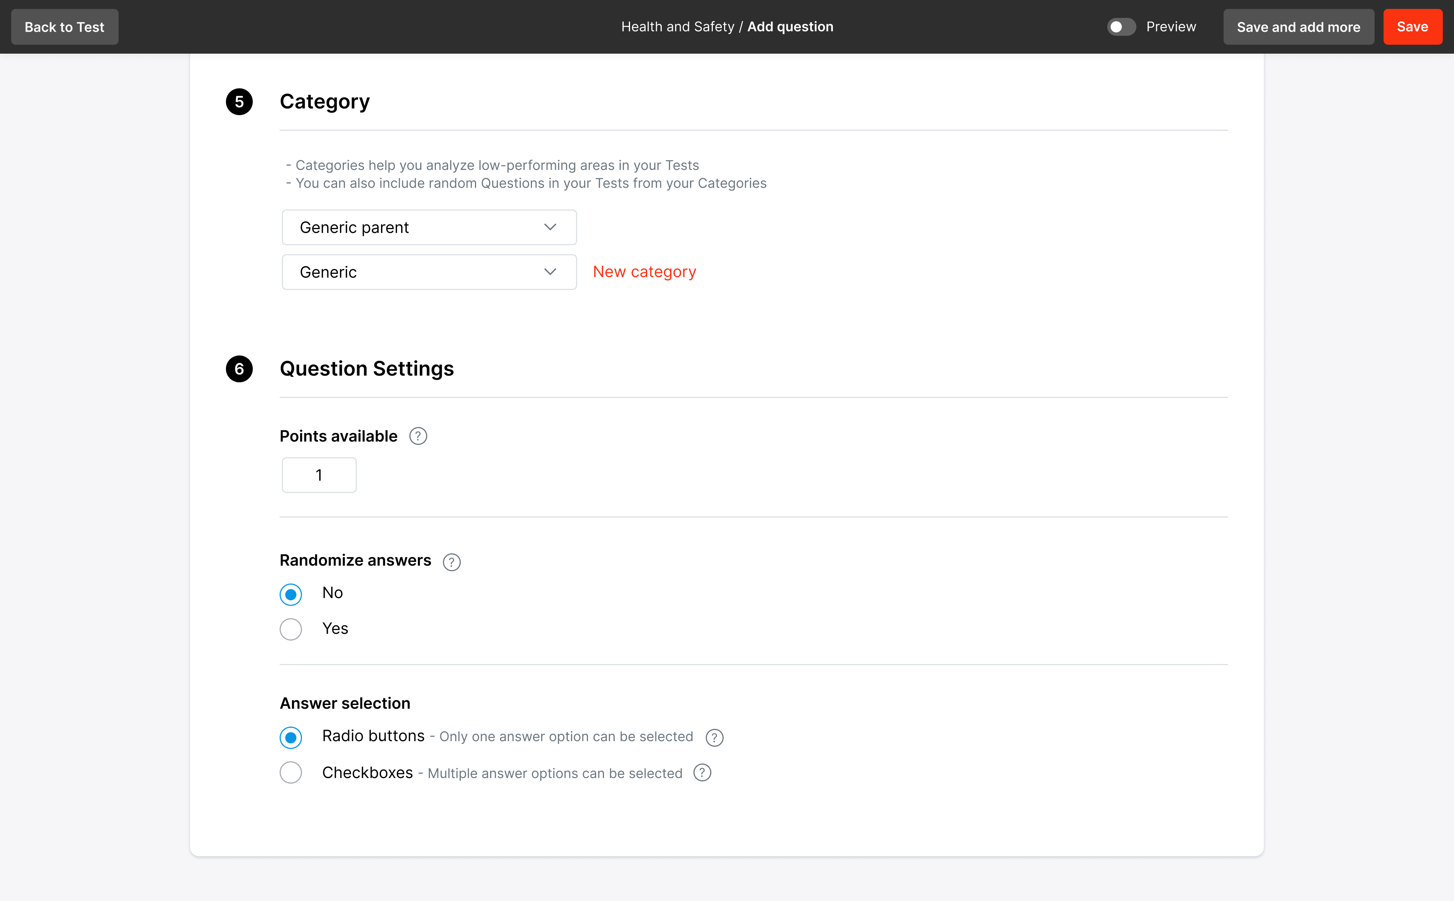Select Yes for Randomize answers
This screenshot has width=1454, height=901.
tap(291, 629)
